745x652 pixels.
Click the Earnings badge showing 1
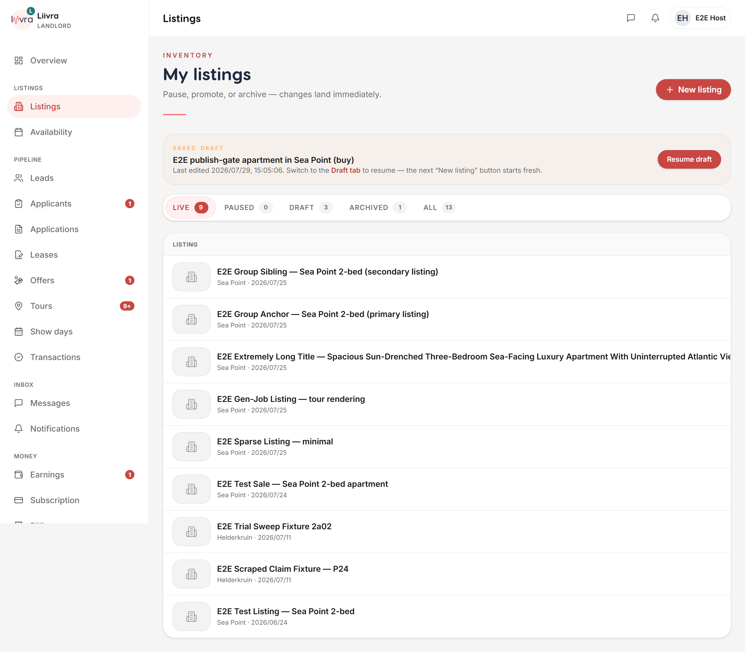point(130,474)
